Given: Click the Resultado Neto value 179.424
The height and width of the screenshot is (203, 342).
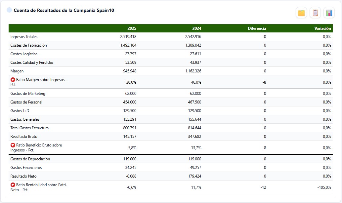Looking at the screenshot, I should 194,176.
